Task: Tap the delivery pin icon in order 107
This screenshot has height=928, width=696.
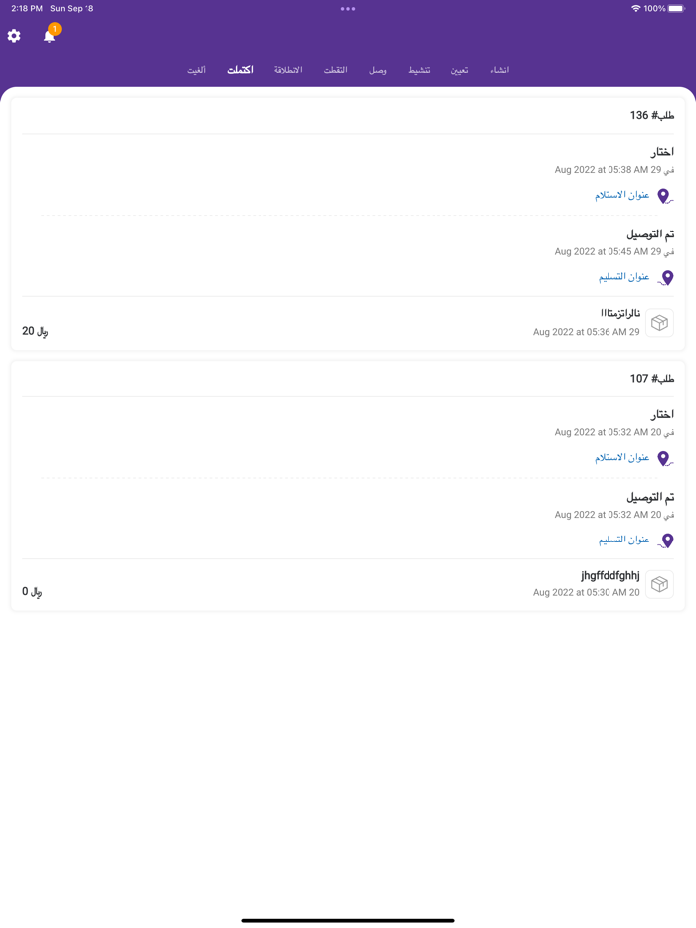Action: (666, 541)
